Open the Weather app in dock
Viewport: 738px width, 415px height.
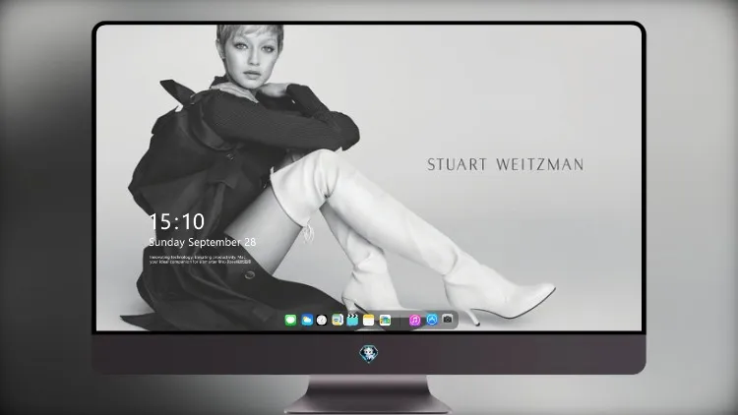coord(307,320)
